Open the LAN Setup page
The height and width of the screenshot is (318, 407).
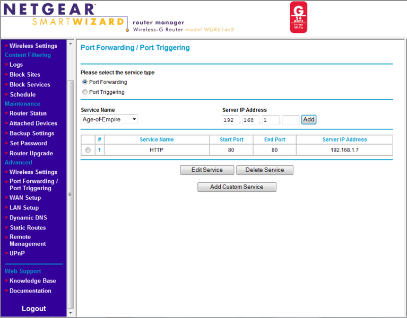[x=24, y=208]
